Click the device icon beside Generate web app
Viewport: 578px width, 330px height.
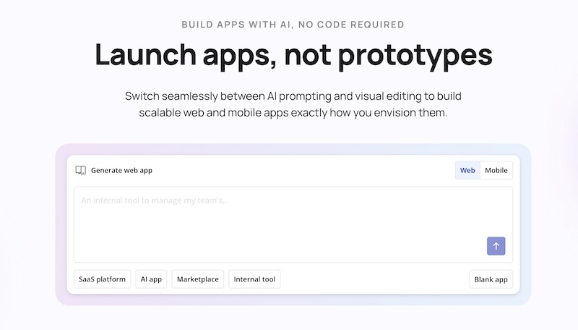pyautogui.click(x=81, y=170)
